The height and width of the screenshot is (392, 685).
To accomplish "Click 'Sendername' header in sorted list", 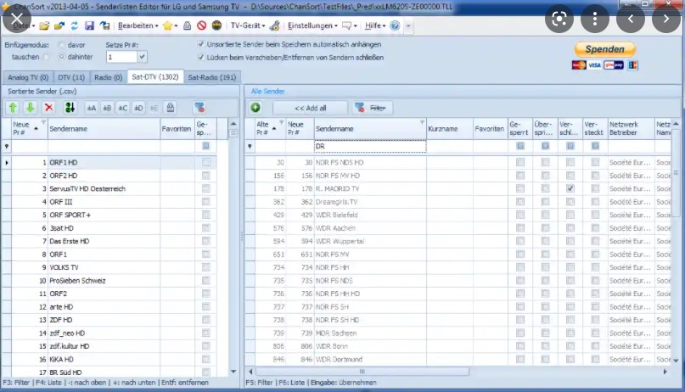I will click(x=104, y=129).
